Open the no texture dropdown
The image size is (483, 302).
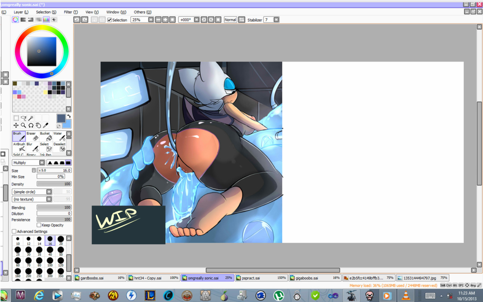pos(49,199)
